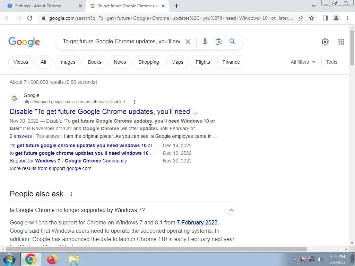Filter results by Books
This screenshot has height=266, width=355.
pyautogui.click(x=94, y=62)
